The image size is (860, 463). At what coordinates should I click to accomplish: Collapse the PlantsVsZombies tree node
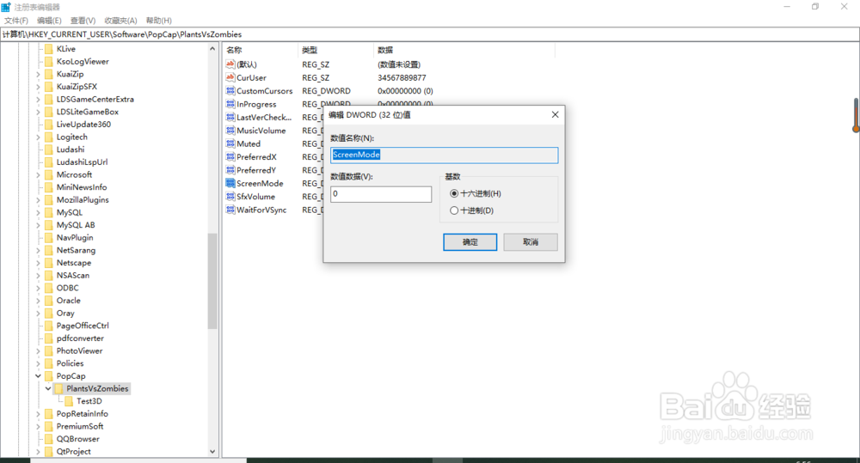(x=48, y=388)
